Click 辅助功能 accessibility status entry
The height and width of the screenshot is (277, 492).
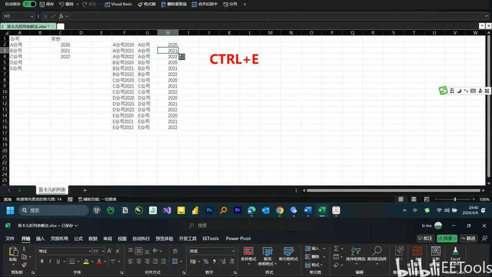(97, 199)
